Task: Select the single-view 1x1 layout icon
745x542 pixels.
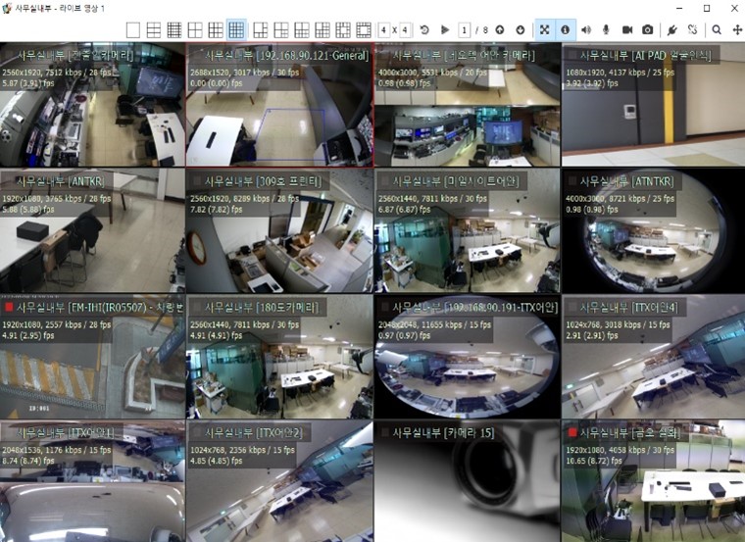Action: tap(133, 30)
